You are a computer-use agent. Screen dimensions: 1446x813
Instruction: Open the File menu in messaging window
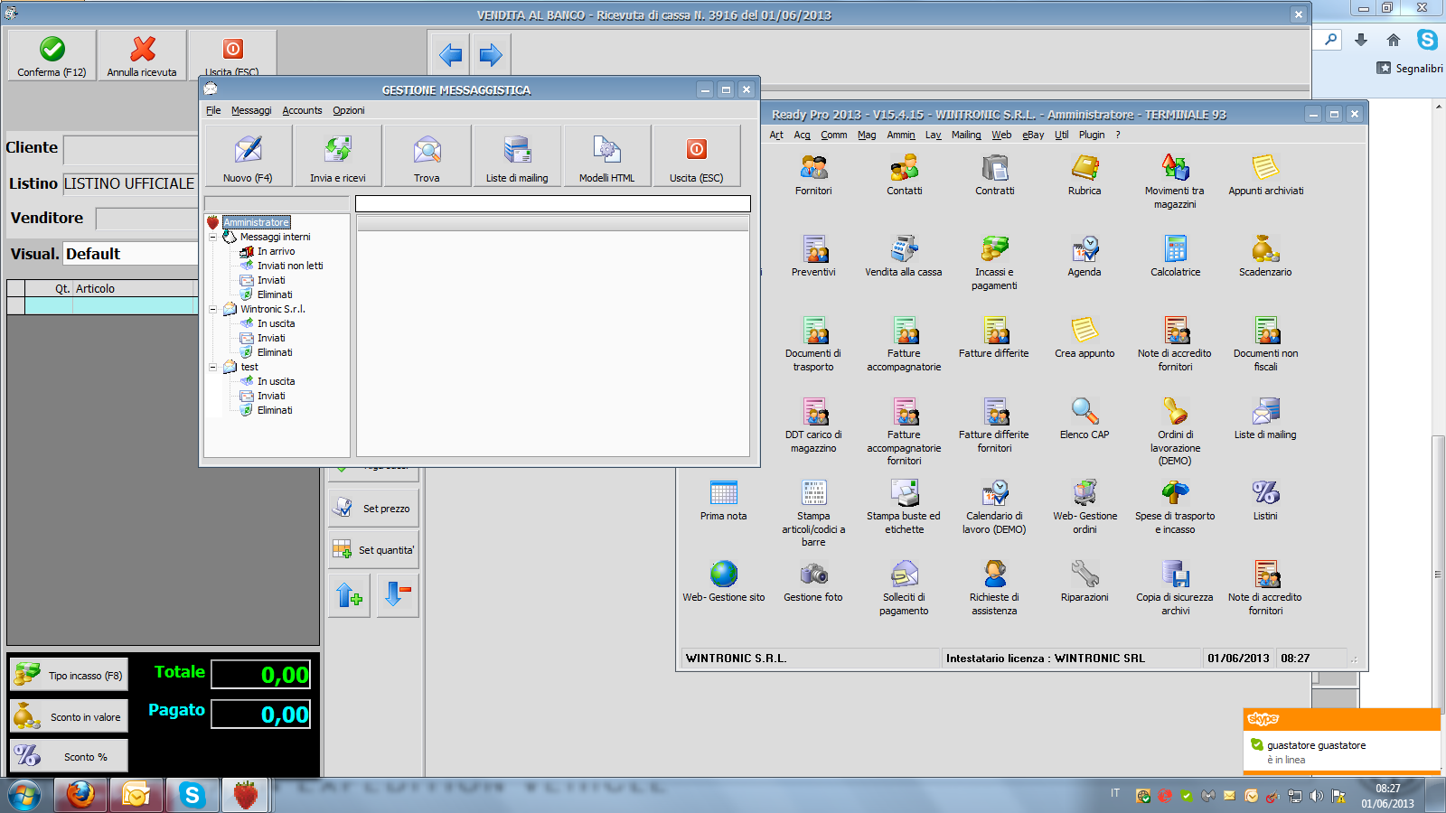click(x=213, y=110)
